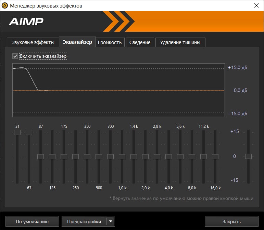Viewport: 264px width, 230px height.
Task: Select the Эквалайзер tab
Action: pos(77,42)
